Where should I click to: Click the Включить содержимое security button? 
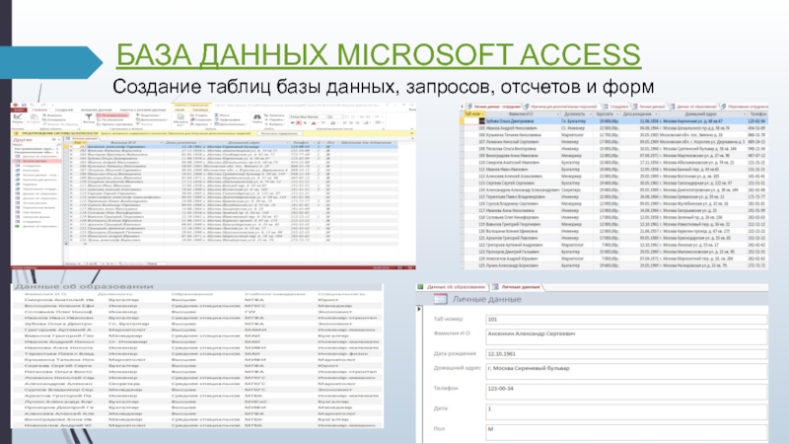click(280, 133)
